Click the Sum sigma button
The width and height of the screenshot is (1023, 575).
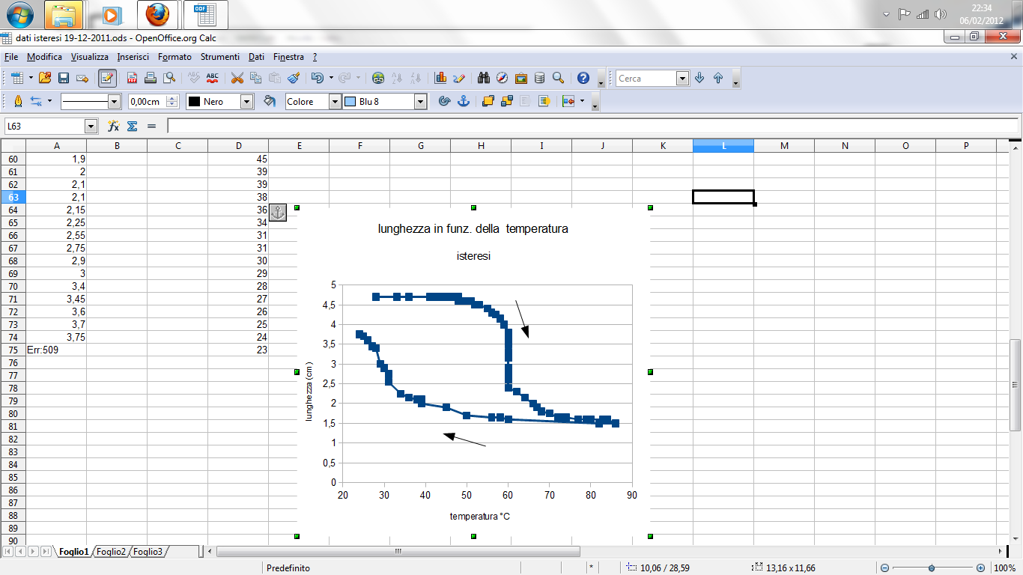point(133,127)
